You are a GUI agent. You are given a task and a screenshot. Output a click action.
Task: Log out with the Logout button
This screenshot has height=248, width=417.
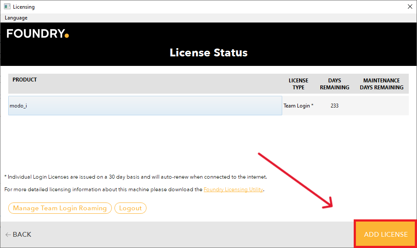pyautogui.click(x=130, y=208)
